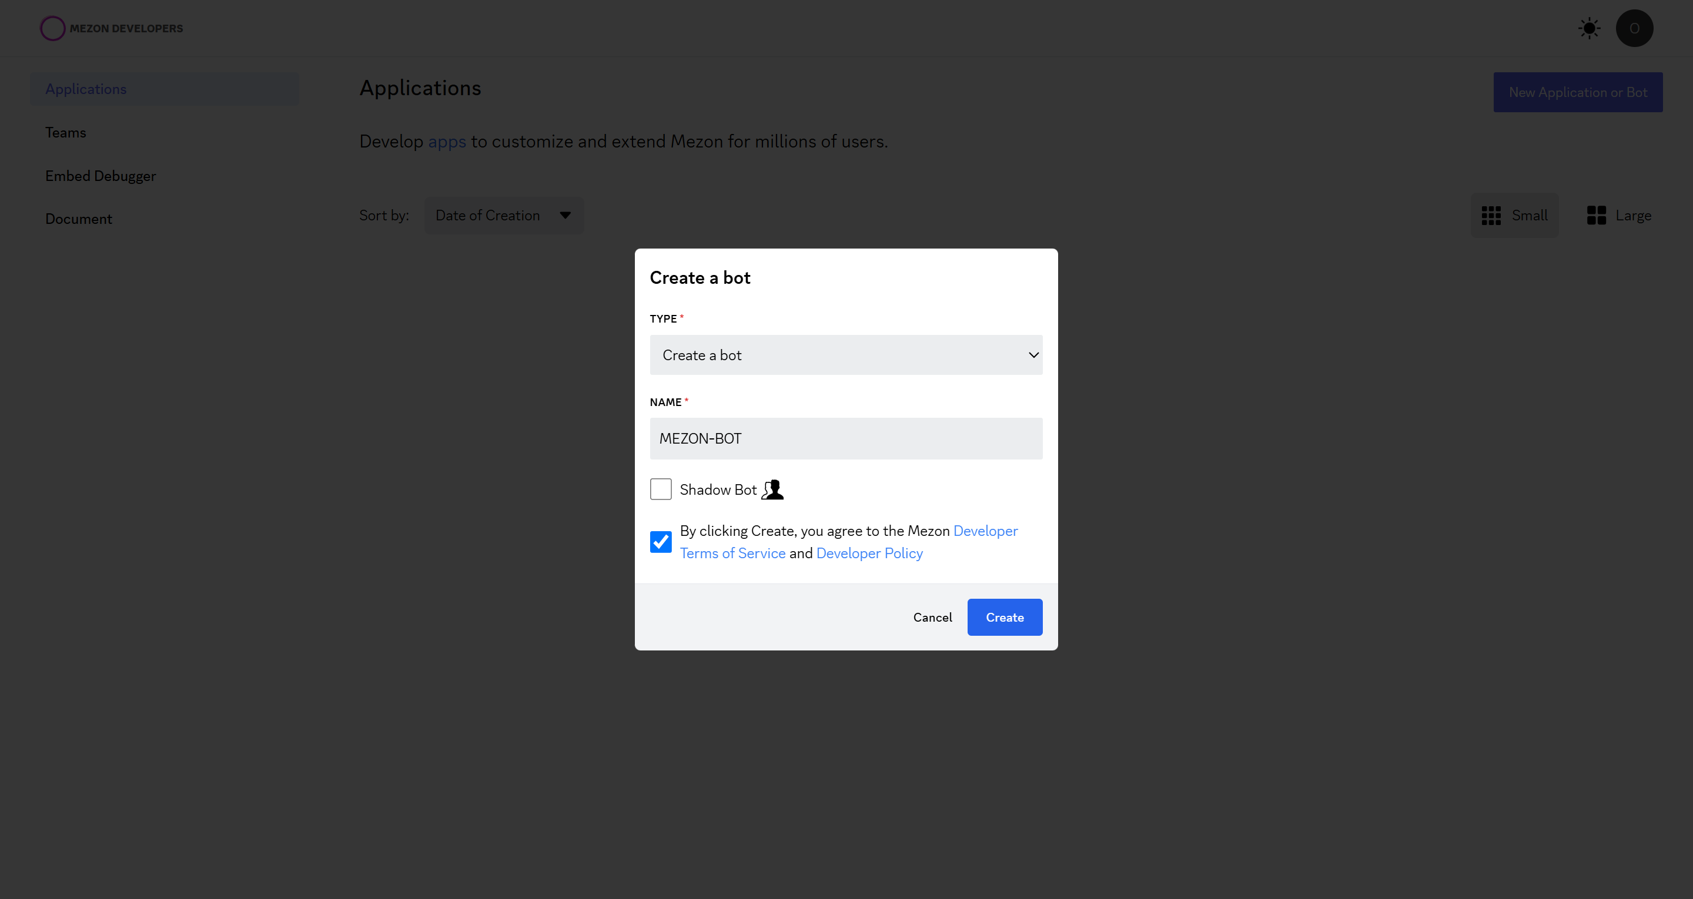Cancel the Create a bot dialog

point(932,617)
